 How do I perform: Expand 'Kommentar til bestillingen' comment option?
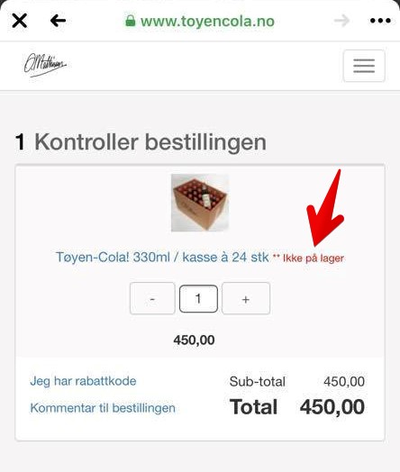tap(103, 408)
